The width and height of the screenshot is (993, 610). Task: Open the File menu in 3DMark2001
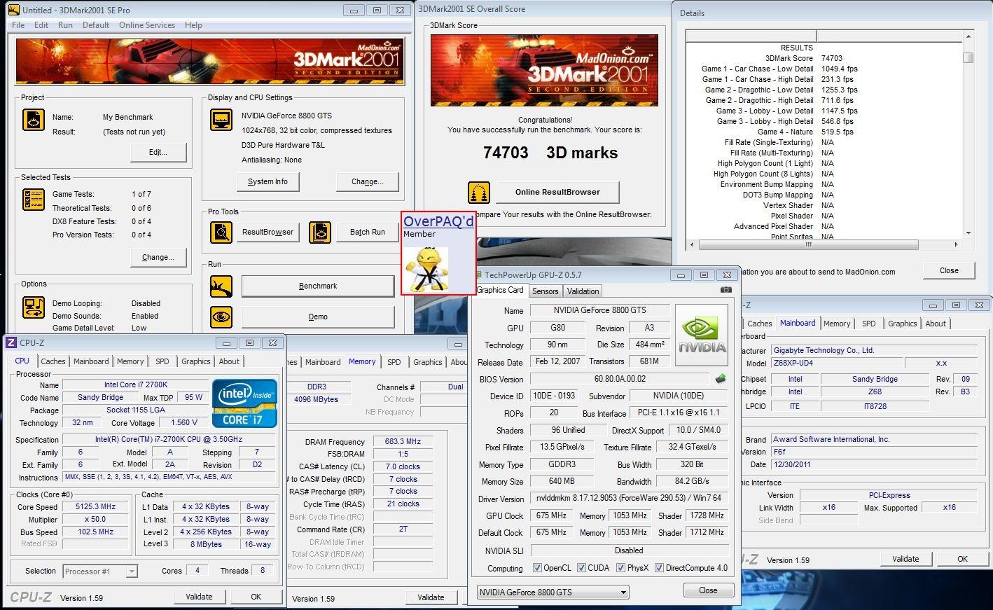(x=18, y=25)
